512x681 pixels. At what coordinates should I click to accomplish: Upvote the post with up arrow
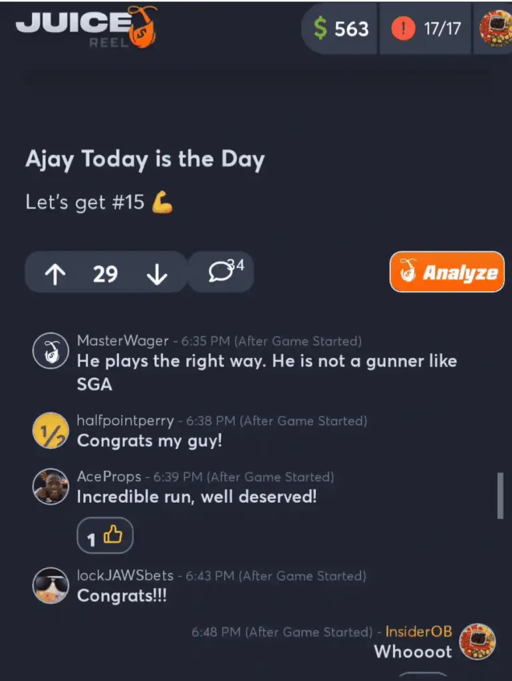click(x=55, y=273)
